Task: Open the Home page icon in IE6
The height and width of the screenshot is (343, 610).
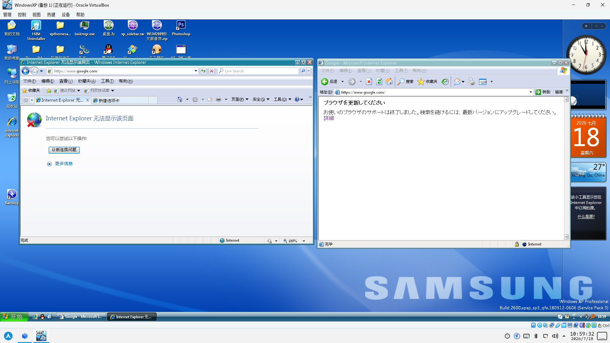Action: pos(389,82)
